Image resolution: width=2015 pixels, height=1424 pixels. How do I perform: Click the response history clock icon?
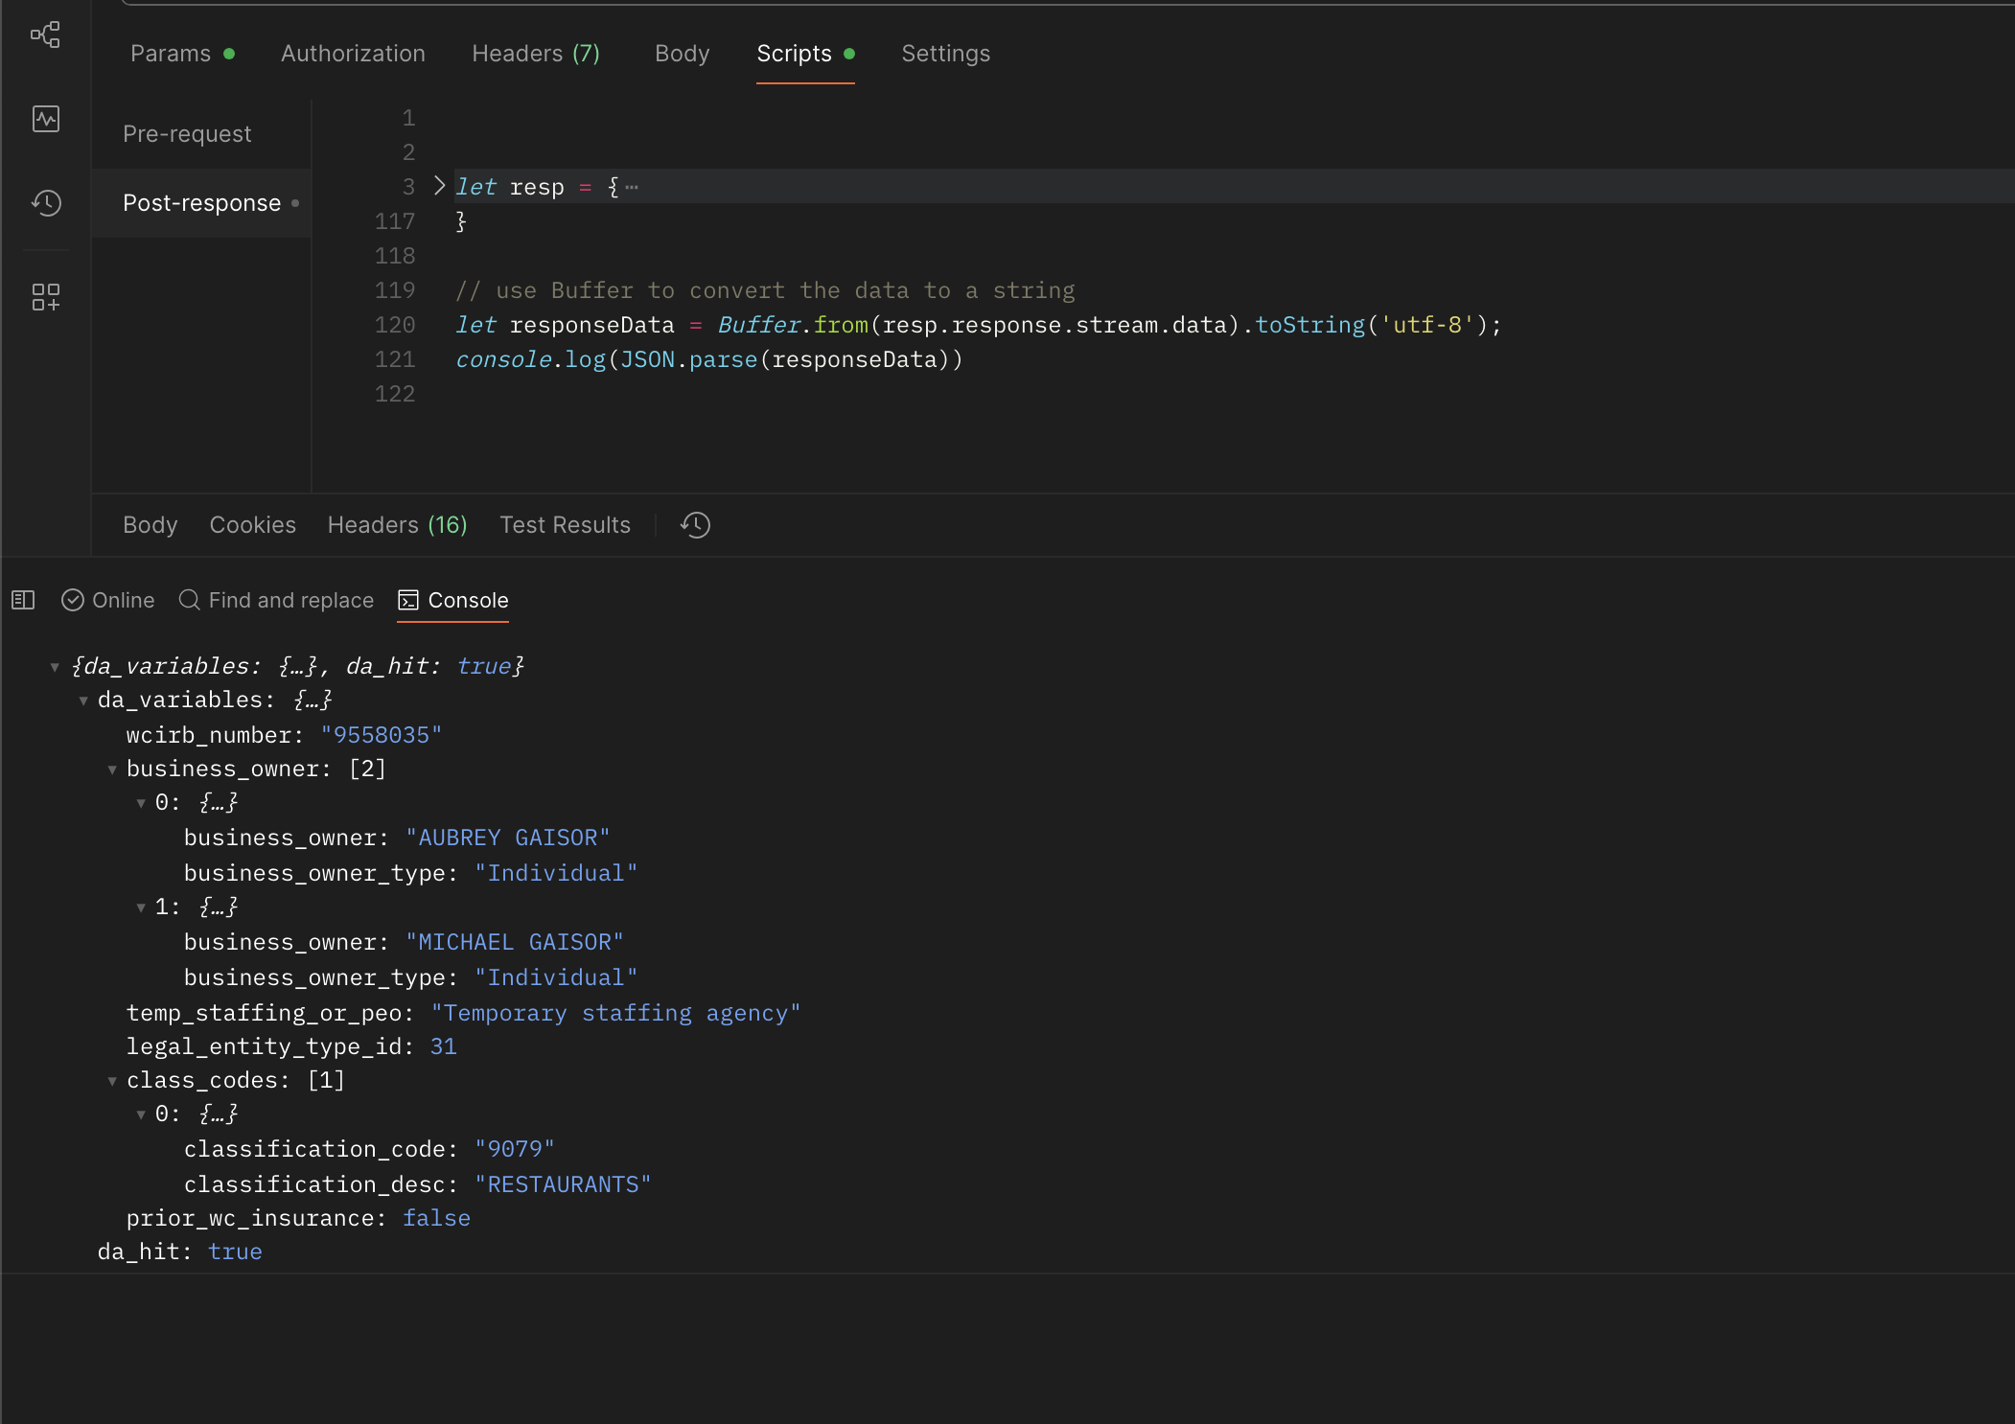click(695, 525)
